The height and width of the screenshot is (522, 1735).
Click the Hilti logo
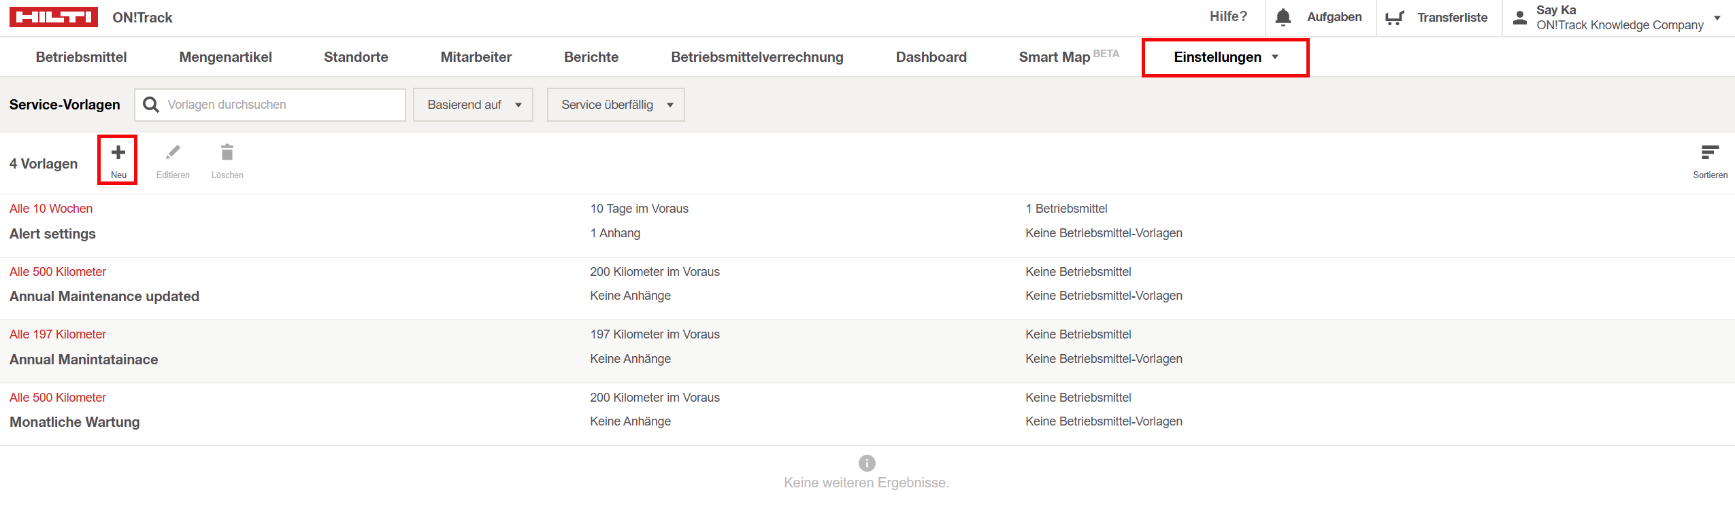pyautogui.click(x=54, y=18)
